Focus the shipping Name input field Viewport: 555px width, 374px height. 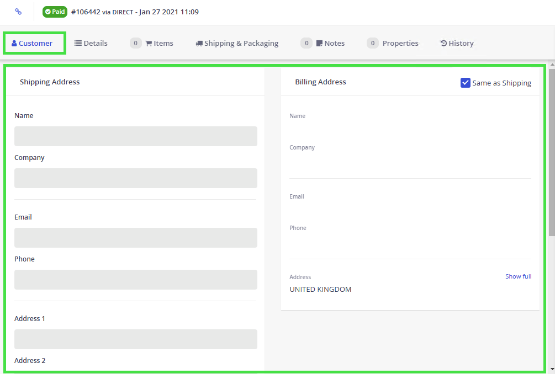(135, 136)
